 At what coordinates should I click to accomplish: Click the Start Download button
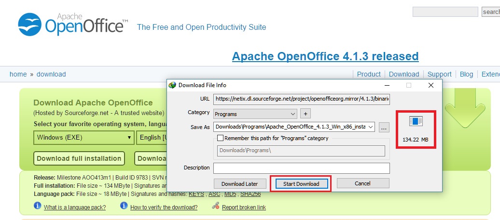pyautogui.click(x=301, y=184)
